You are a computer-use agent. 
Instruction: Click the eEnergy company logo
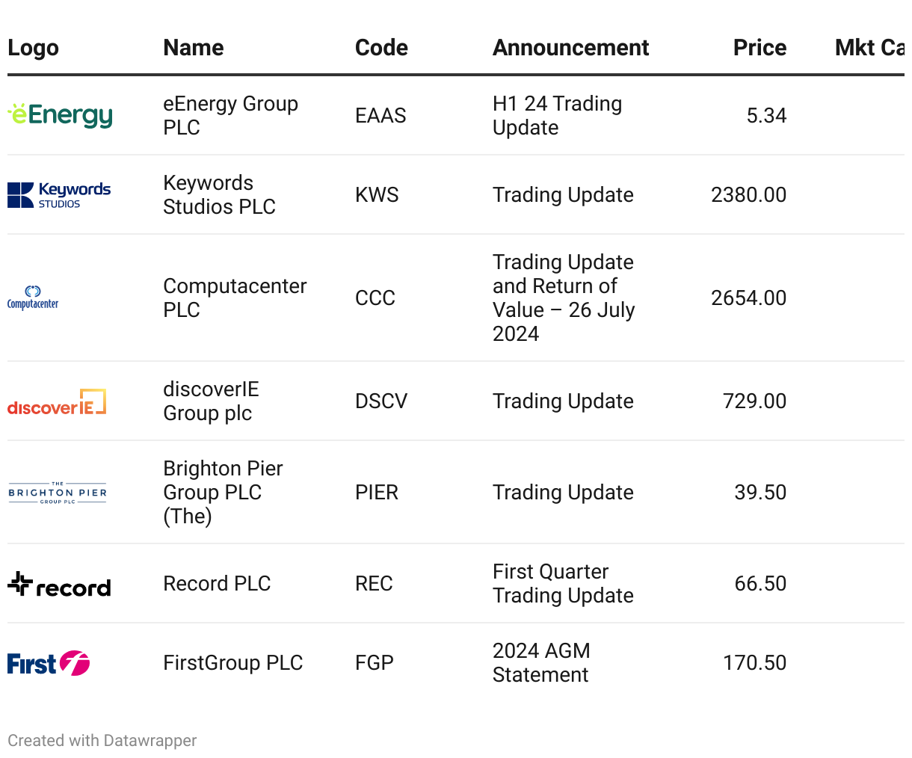click(60, 115)
